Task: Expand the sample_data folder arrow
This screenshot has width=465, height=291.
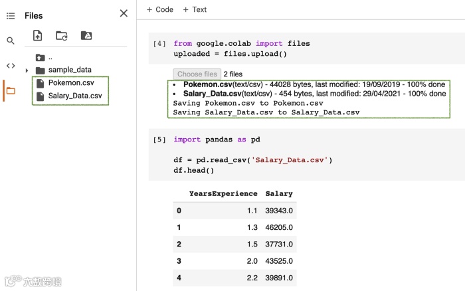Action: click(x=27, y=70)
